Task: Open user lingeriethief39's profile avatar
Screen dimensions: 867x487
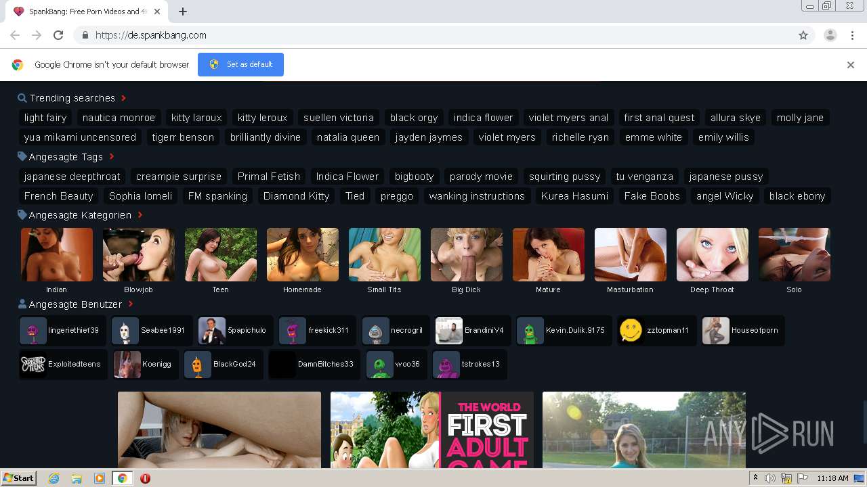Action: (x=33, y=331)
